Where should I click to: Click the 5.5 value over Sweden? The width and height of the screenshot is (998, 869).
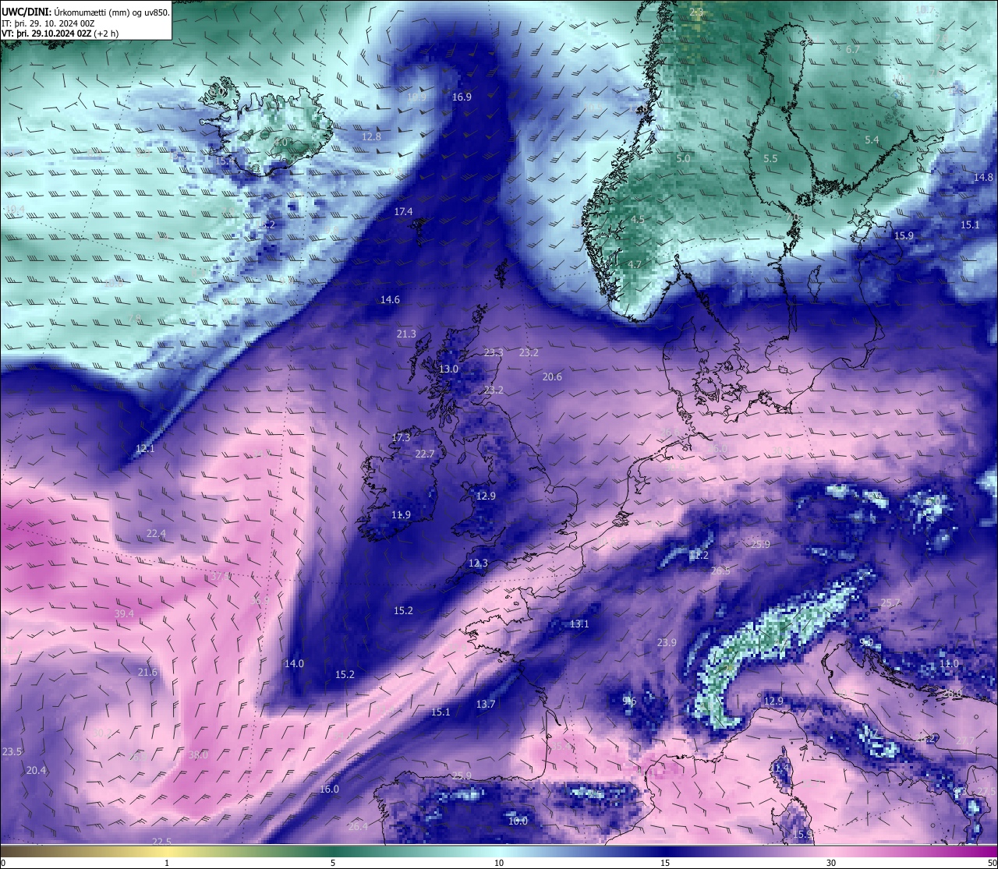[x=770, y=158]
